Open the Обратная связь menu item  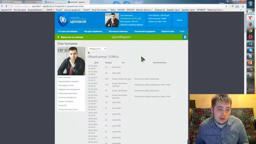click(x=168, y=31)
